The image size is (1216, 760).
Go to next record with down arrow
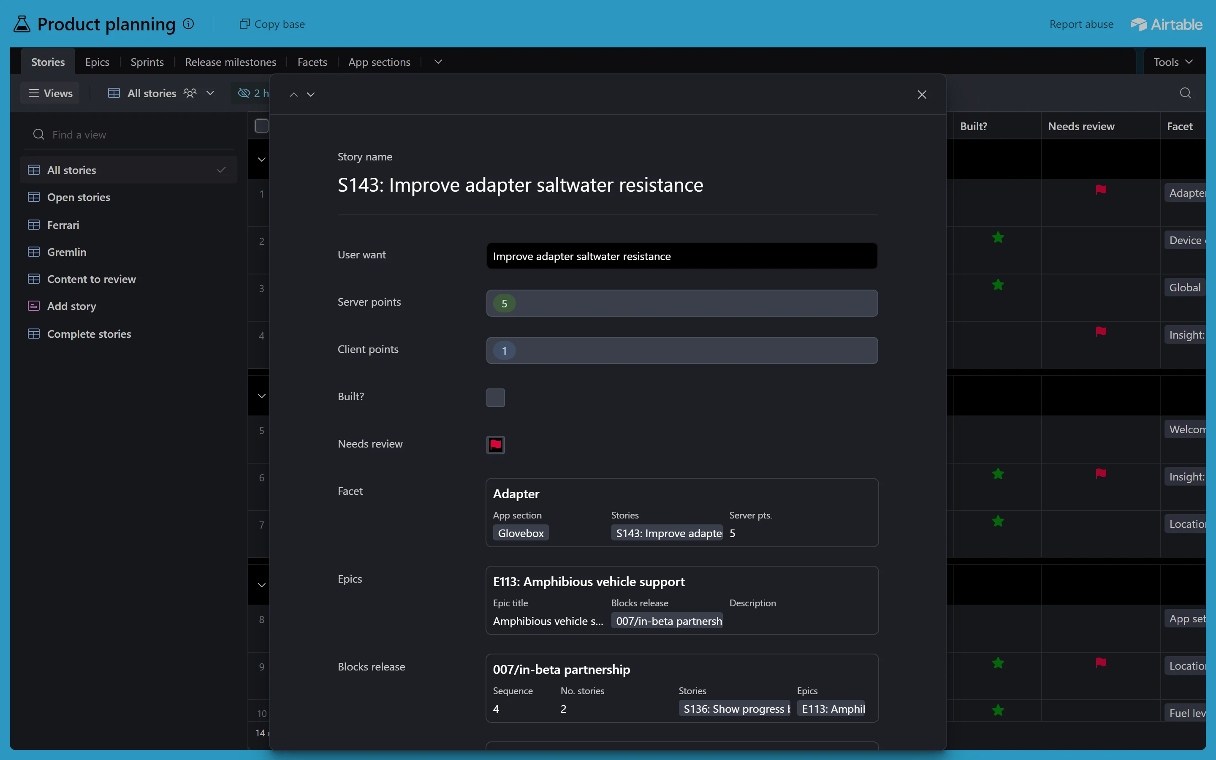pos(311,95)
